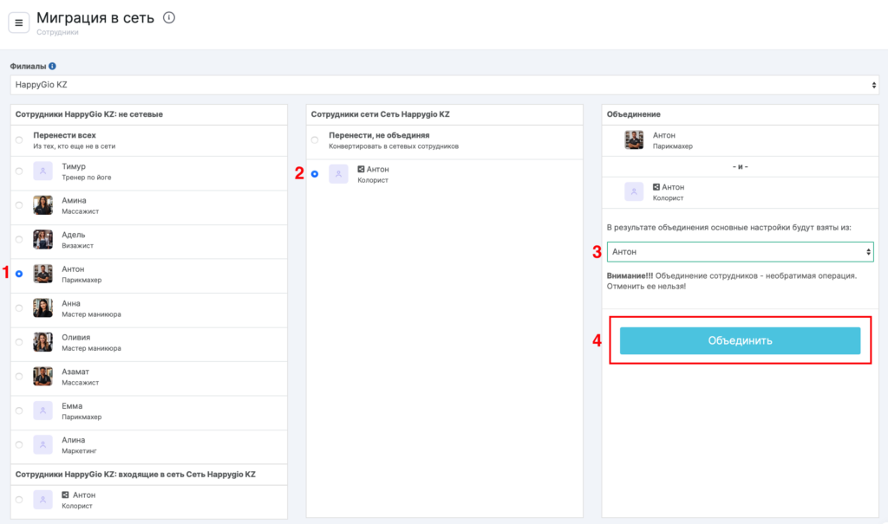The width and height of the screenshot is (888, 524).
Task: Select the Перенести всех radio button
Action: (x=19, y=140)
